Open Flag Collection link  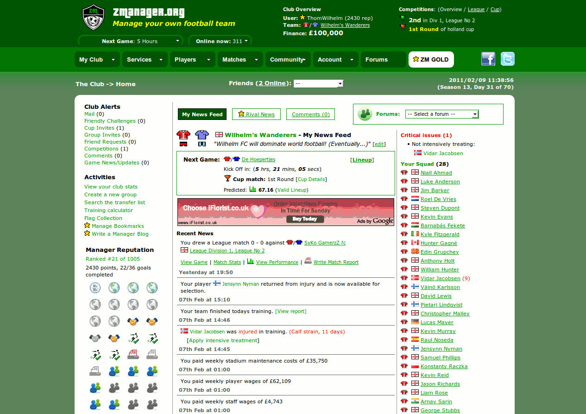click(x=103, y=218)
